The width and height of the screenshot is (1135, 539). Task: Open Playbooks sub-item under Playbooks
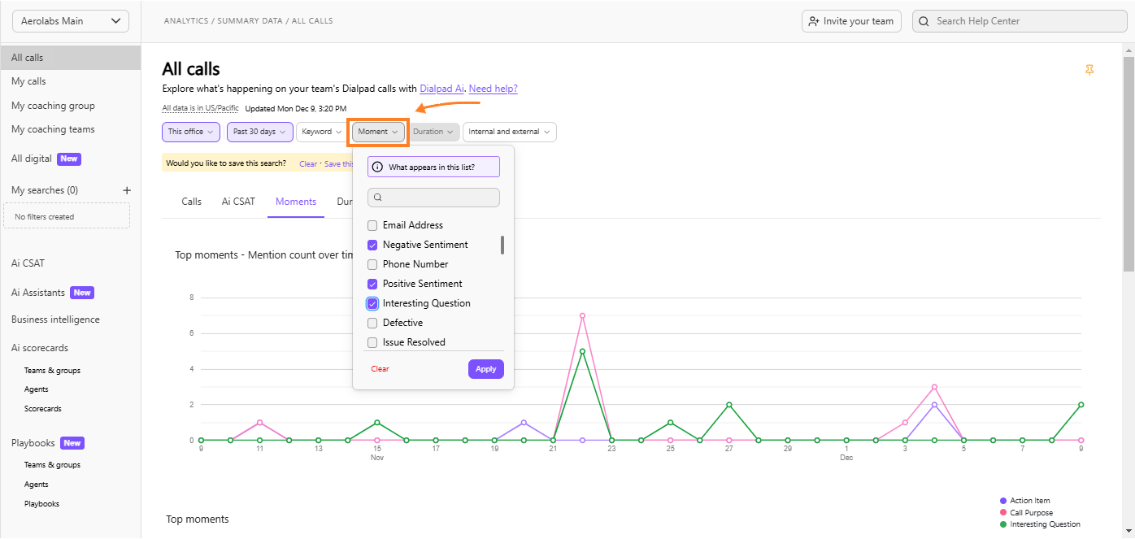[x=41, y=504]
